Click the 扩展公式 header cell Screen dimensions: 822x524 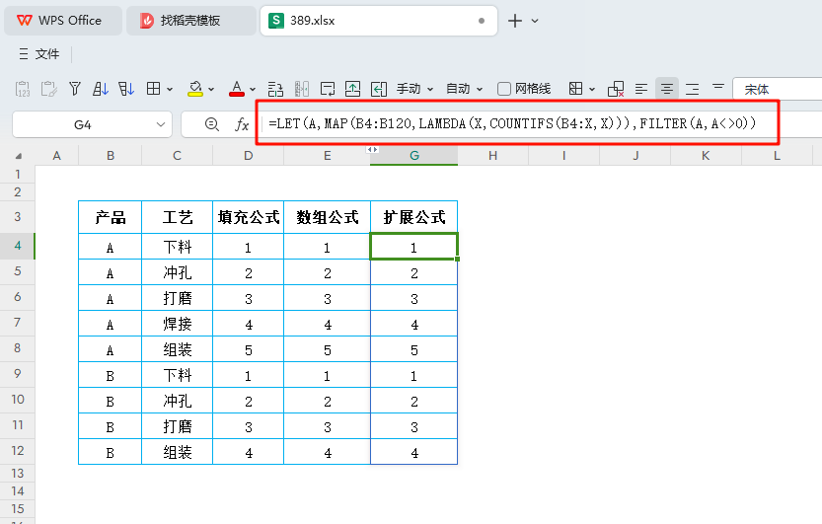tap(414, 217)
